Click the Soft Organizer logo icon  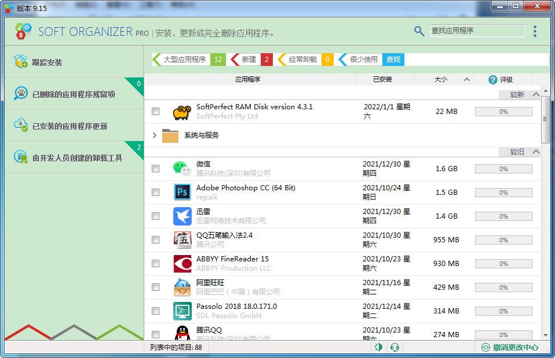click(23, 31)
